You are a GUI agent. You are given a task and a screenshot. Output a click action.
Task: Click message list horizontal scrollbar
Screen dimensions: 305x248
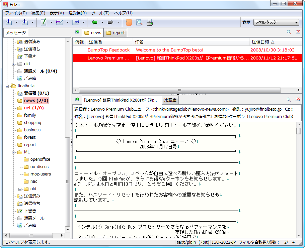click(180, 90)
